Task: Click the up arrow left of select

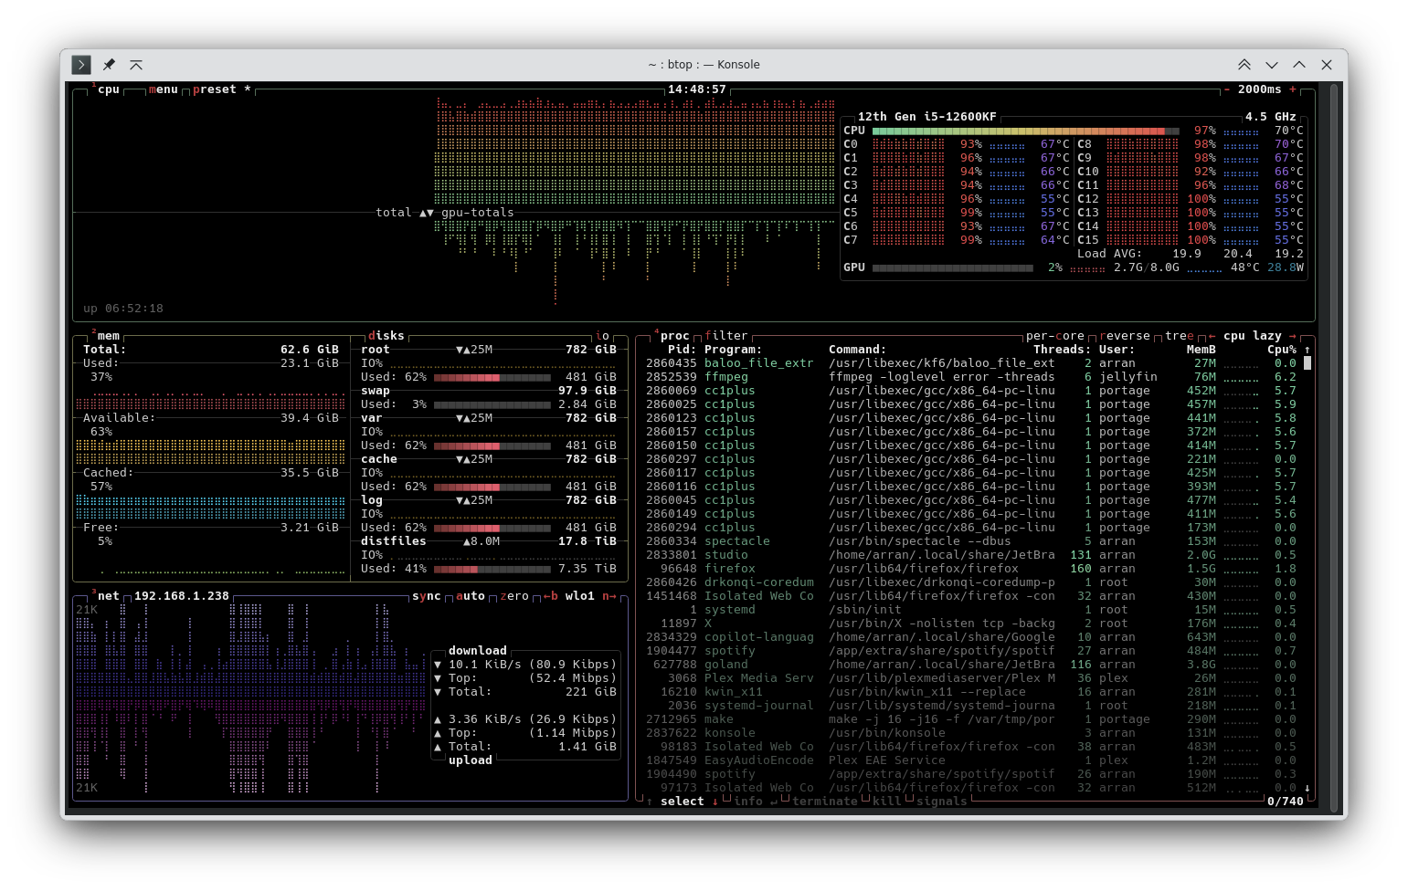Action: (x=650, y=802)
